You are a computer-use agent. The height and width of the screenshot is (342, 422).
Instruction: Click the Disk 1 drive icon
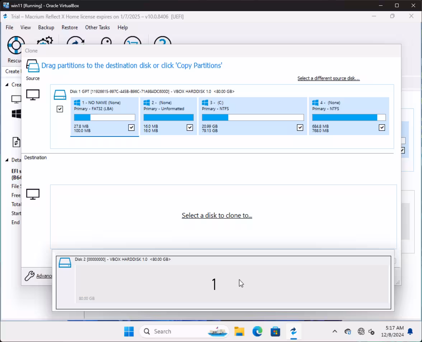[x=60, y=95]
